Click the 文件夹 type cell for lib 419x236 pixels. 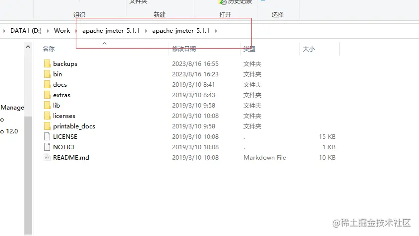pyautogui.click(x=252, y=105)
